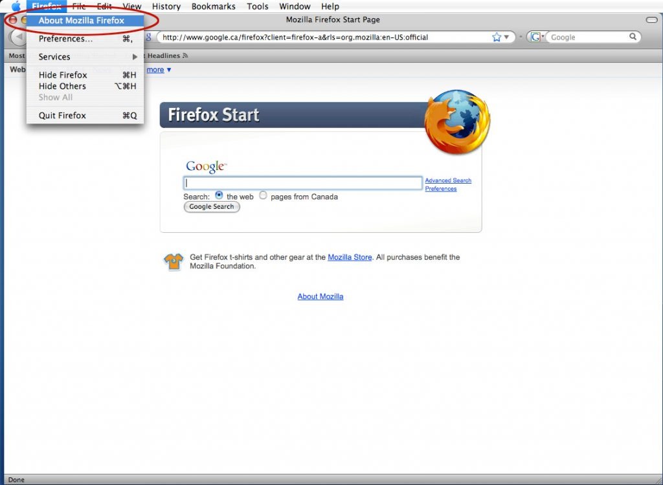Click the browser Back arrow button

[x=18, y=37]
